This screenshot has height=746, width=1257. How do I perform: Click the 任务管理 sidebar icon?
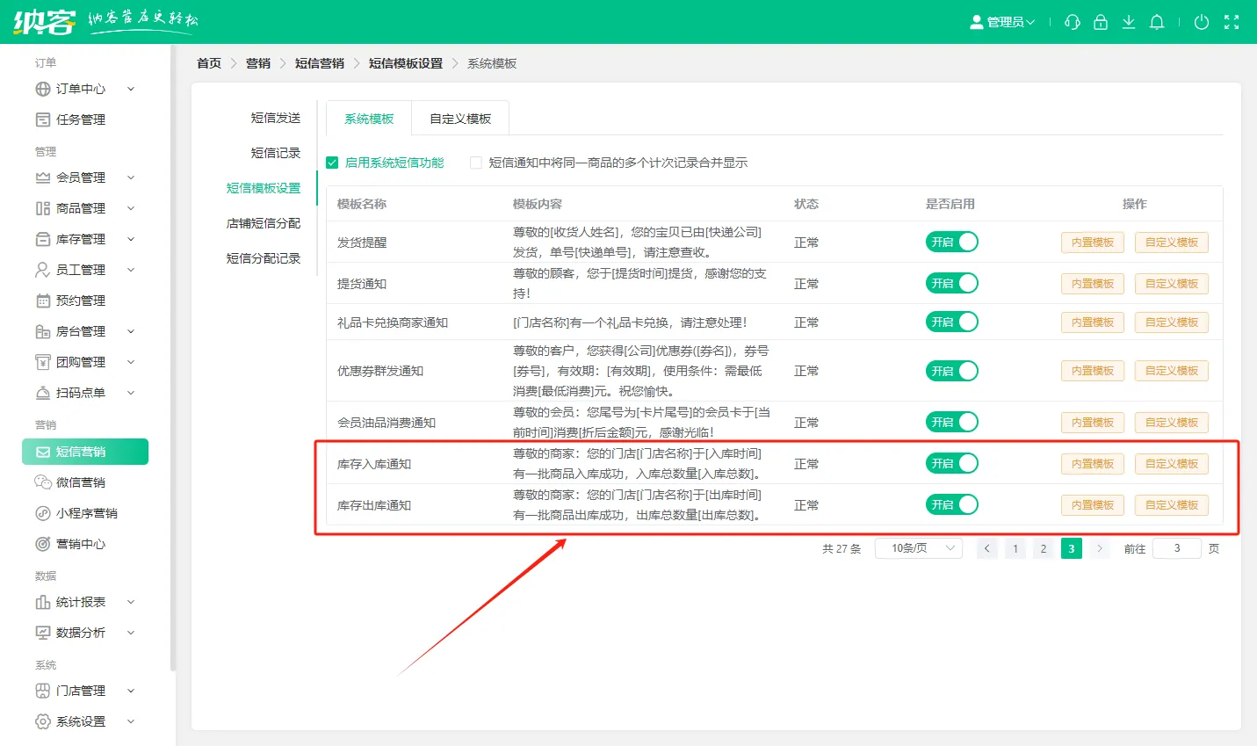43,120
